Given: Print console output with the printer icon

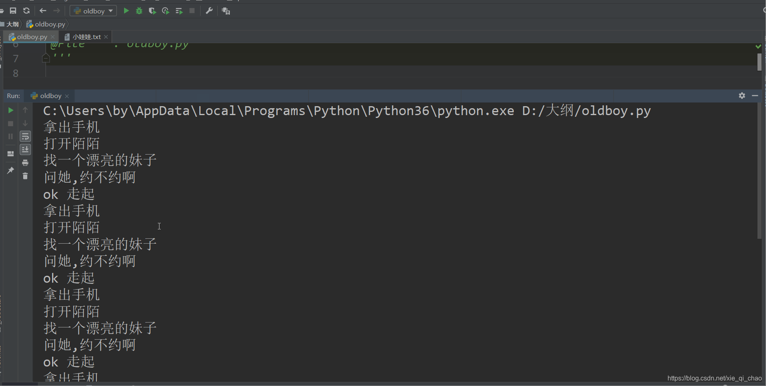Looking at the screenshot, I should click(25, 163).
